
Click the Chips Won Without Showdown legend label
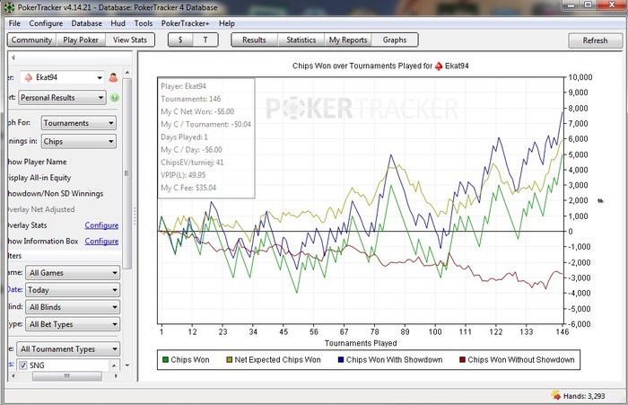coord(521,360)
